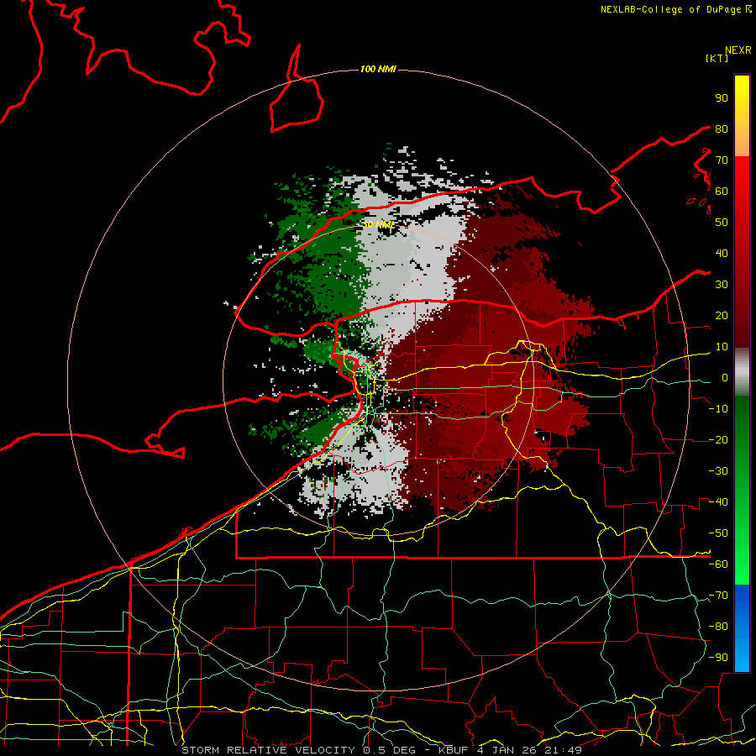756x756 pixels.
Task: Click the -40 value on velocity scale
Action: pyautogui.click(x=718, y=502)
